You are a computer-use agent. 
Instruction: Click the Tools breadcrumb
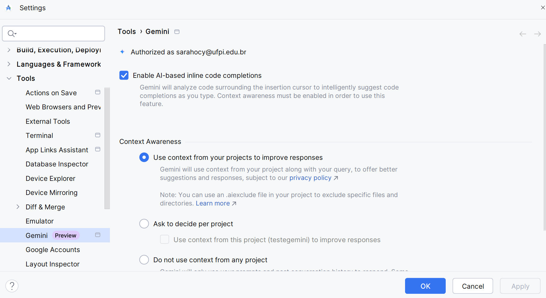[x=127, y=32]
